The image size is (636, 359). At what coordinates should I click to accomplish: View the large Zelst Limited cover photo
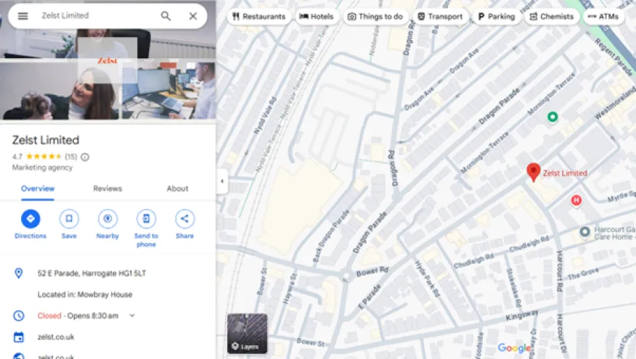coord(107,29)
